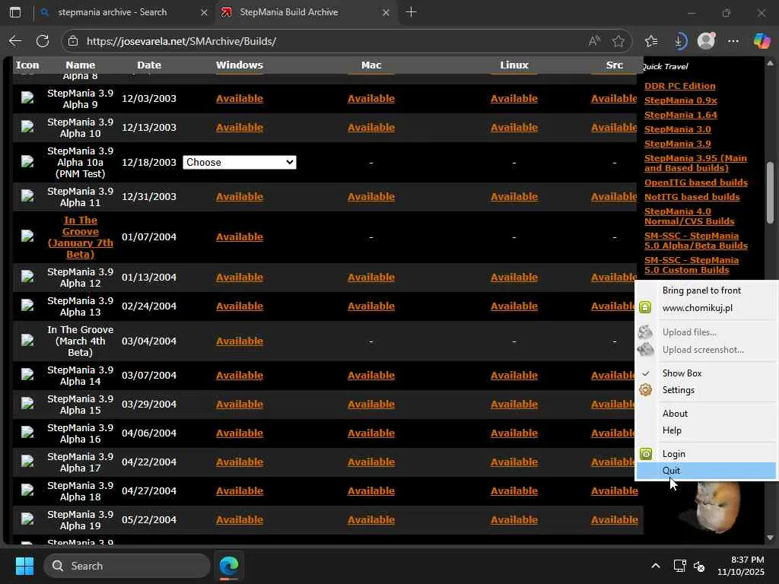Open muted volume icon in tray
Image resolution: width=779 pixels, height=584 pixels.
pos(699,566)
